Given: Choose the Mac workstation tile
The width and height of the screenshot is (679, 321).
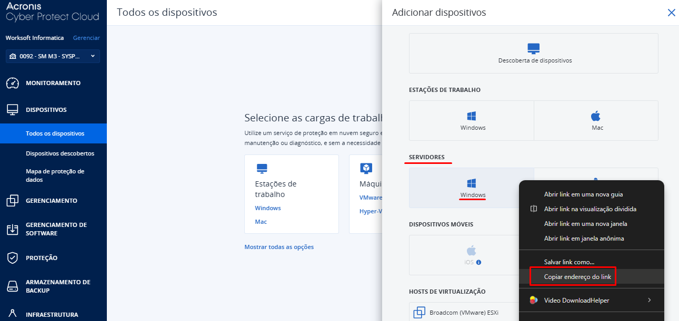Looking at the screenshot, I should 596,120.
